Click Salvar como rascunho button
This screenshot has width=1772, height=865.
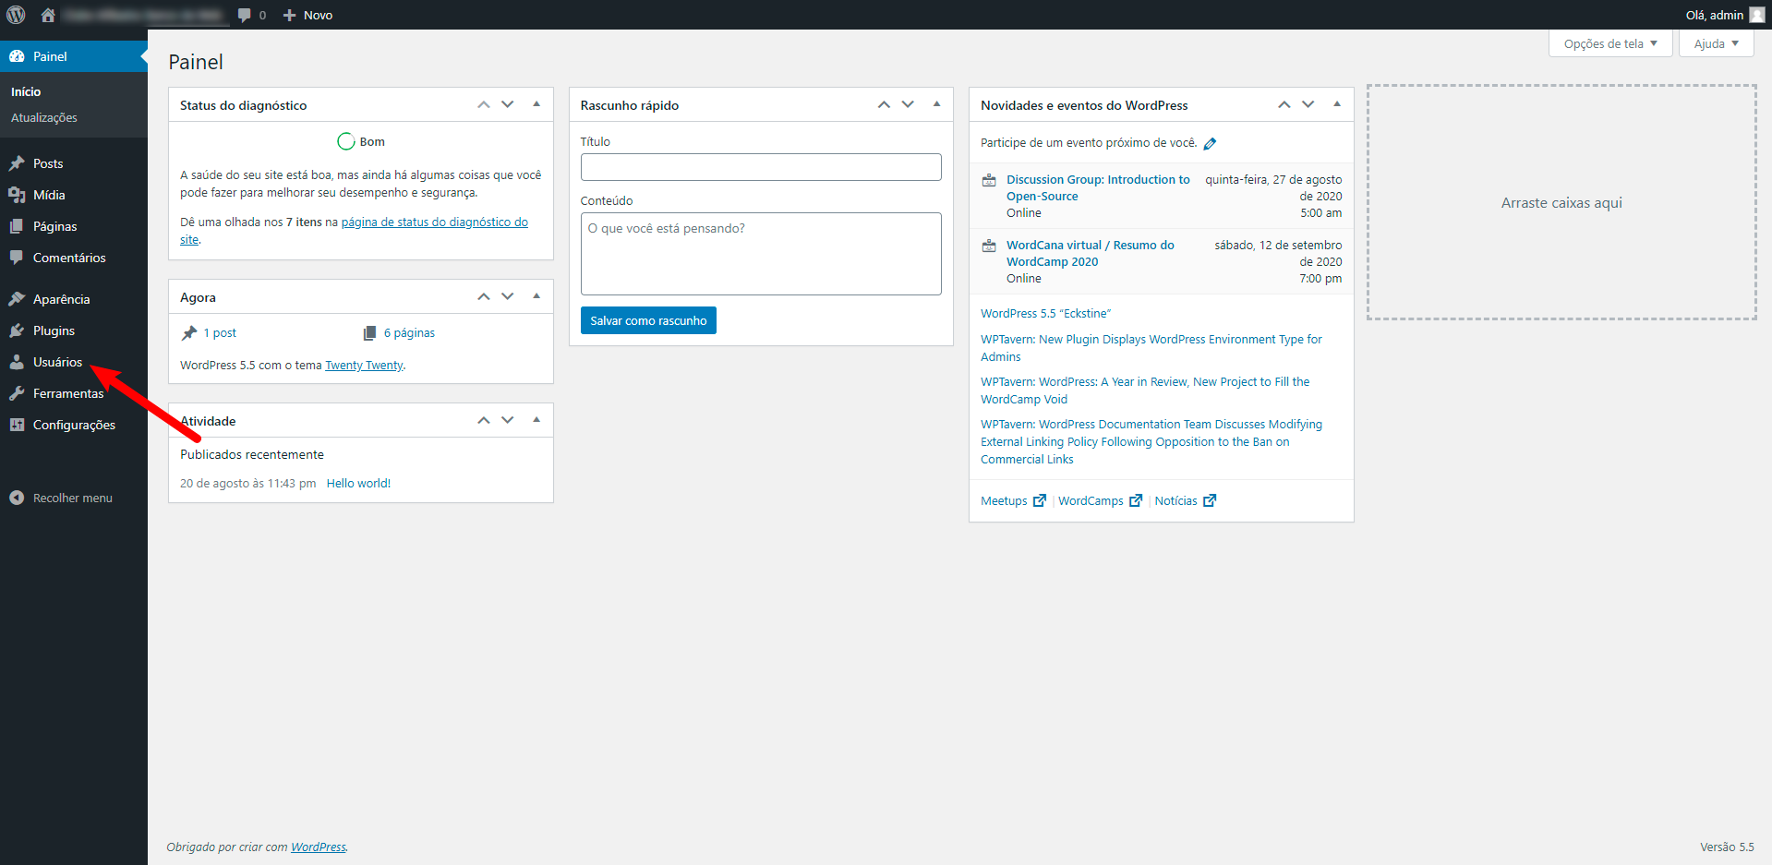[648, 320]
